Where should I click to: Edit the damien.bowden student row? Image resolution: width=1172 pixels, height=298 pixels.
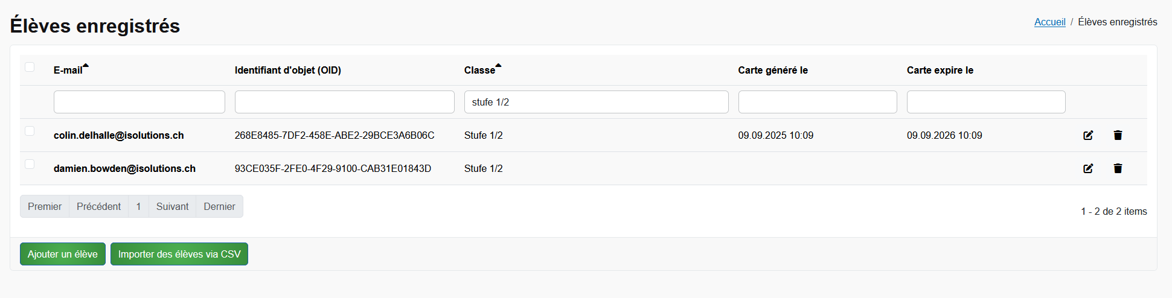(1088, 168)
